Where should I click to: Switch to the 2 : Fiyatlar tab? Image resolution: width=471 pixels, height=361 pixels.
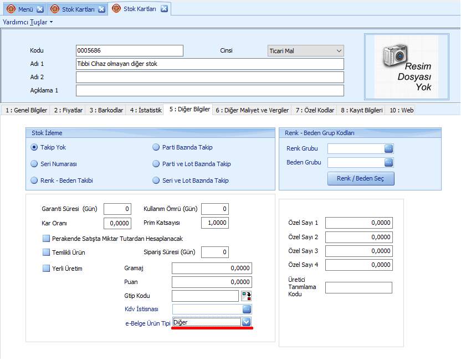pos(68,110)
